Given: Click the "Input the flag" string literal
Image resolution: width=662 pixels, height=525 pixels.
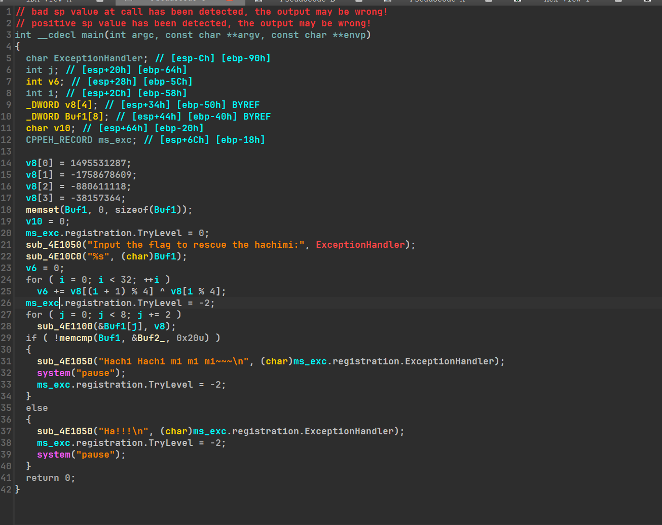Looking at the screenshot, I should tap(196, 245).
